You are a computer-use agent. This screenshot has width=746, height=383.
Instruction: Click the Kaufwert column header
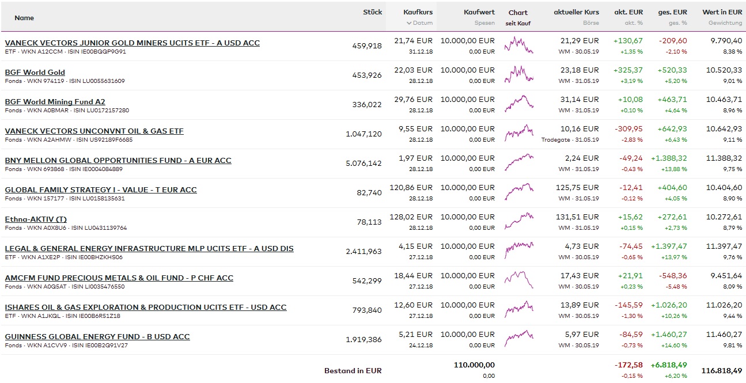tap(479, 12)
